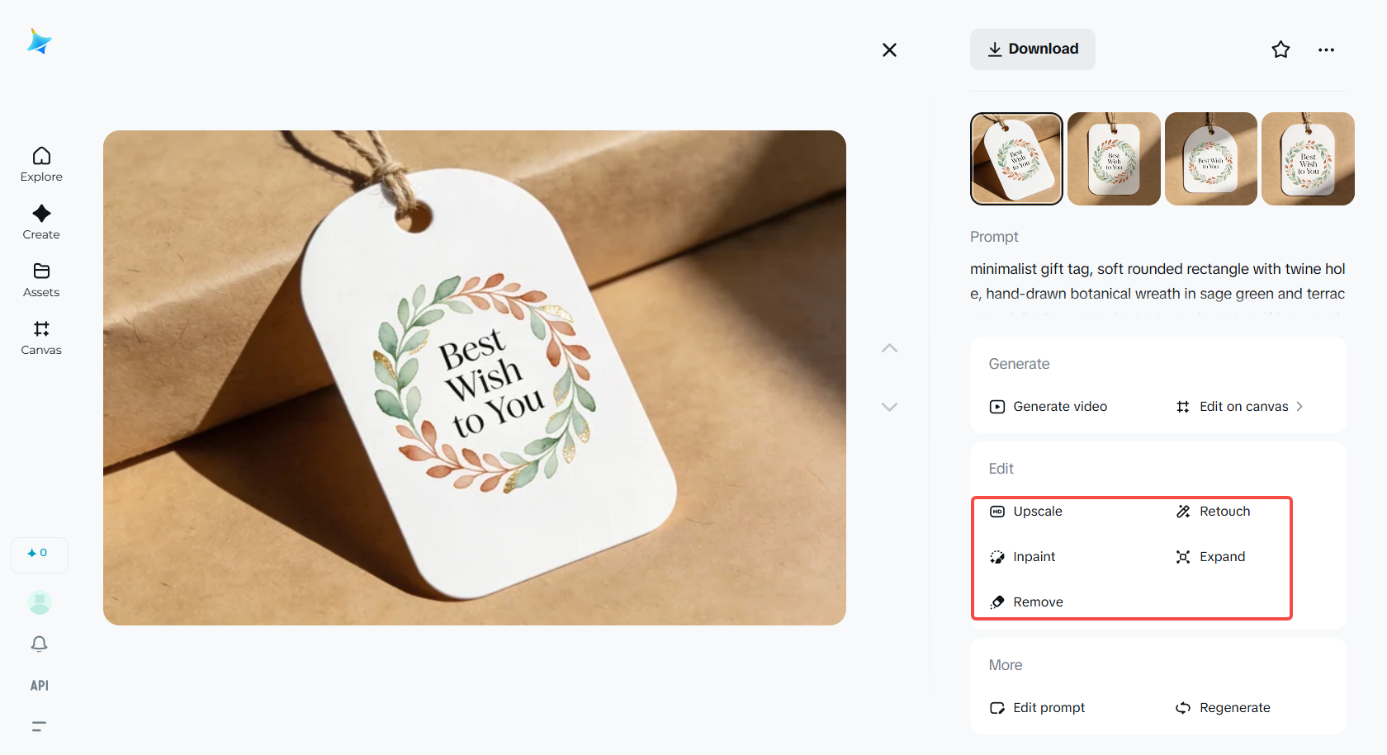The image size is (1387, 755).
Task: Open the API section in sidebar
Action: 39,685
